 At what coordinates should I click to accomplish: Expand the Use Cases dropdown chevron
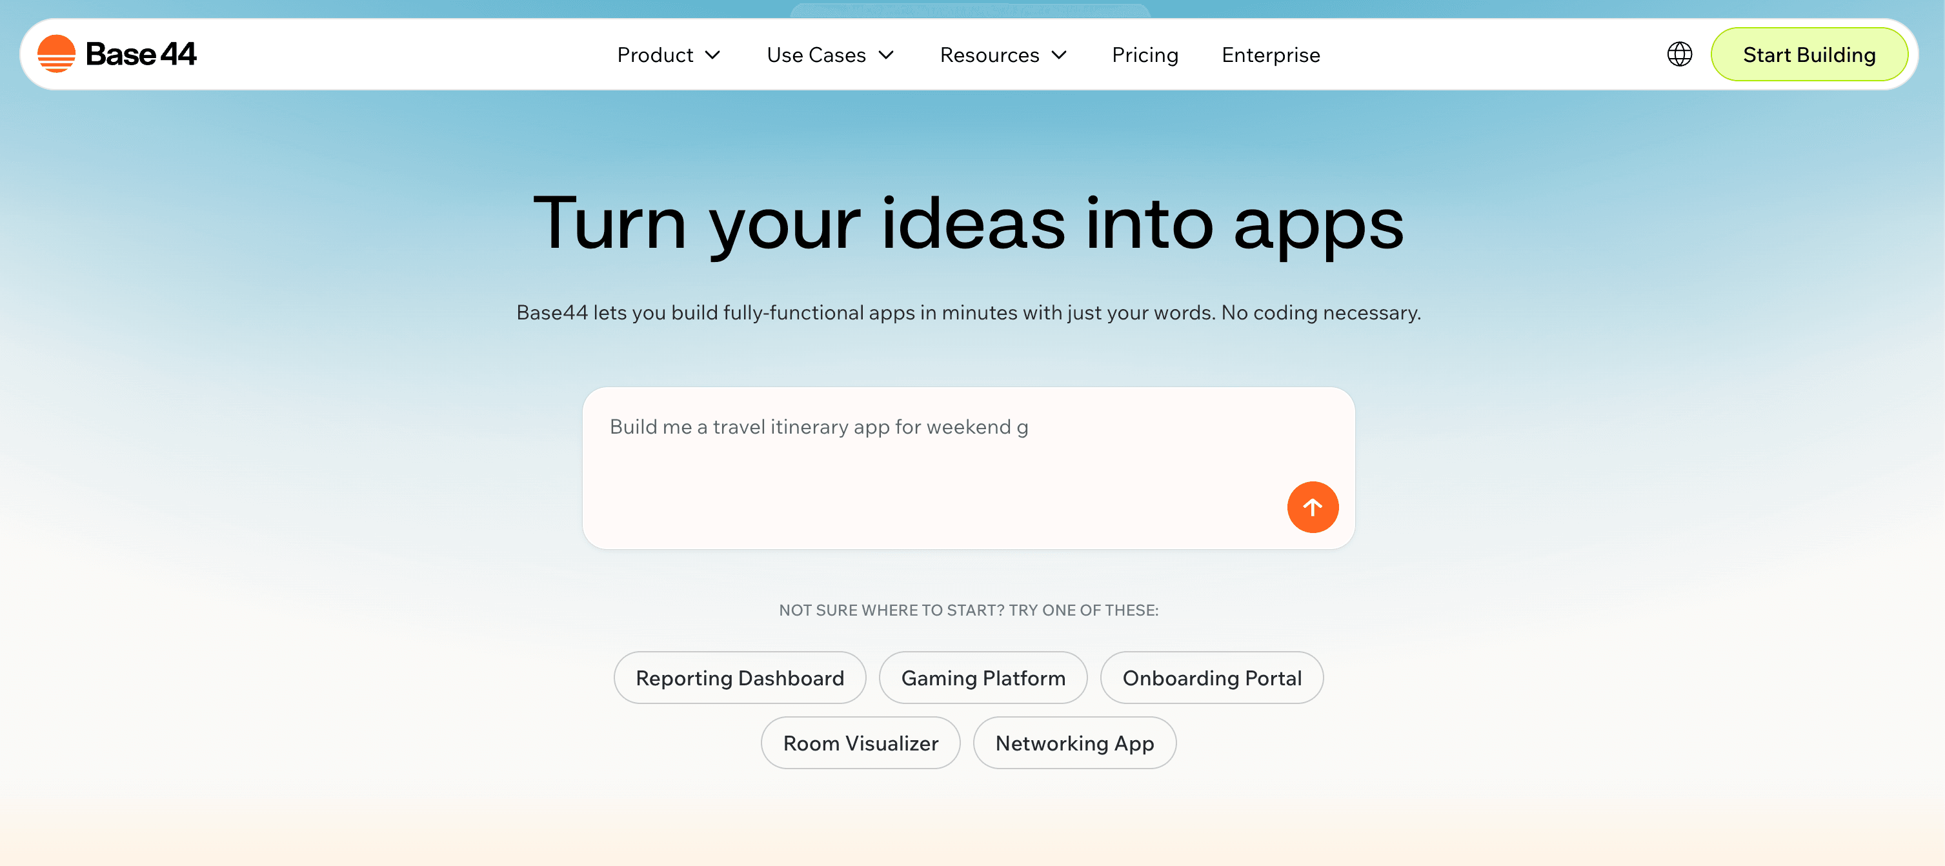887,55
